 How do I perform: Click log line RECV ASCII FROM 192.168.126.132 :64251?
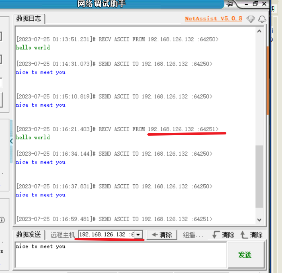click(117, 129)
